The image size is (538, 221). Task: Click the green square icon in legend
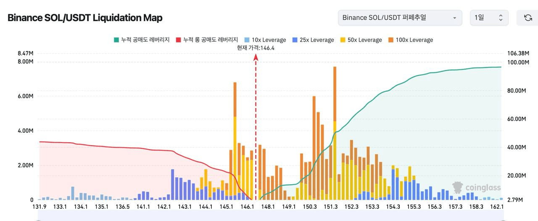116,40
